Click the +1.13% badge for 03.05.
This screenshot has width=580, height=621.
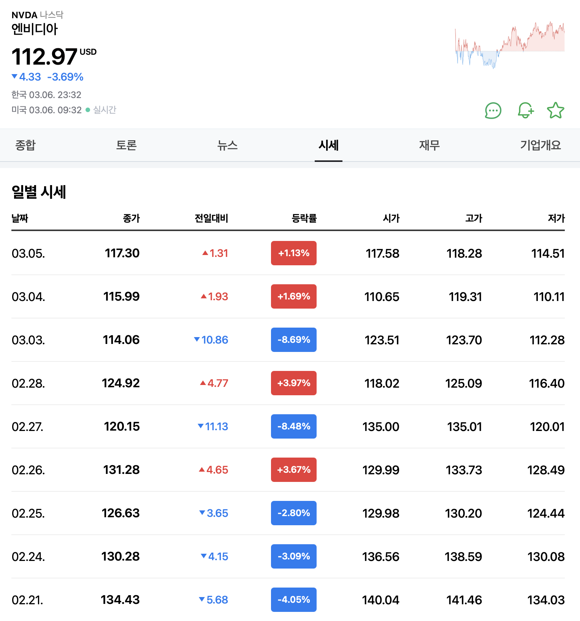tap(294, 253)
